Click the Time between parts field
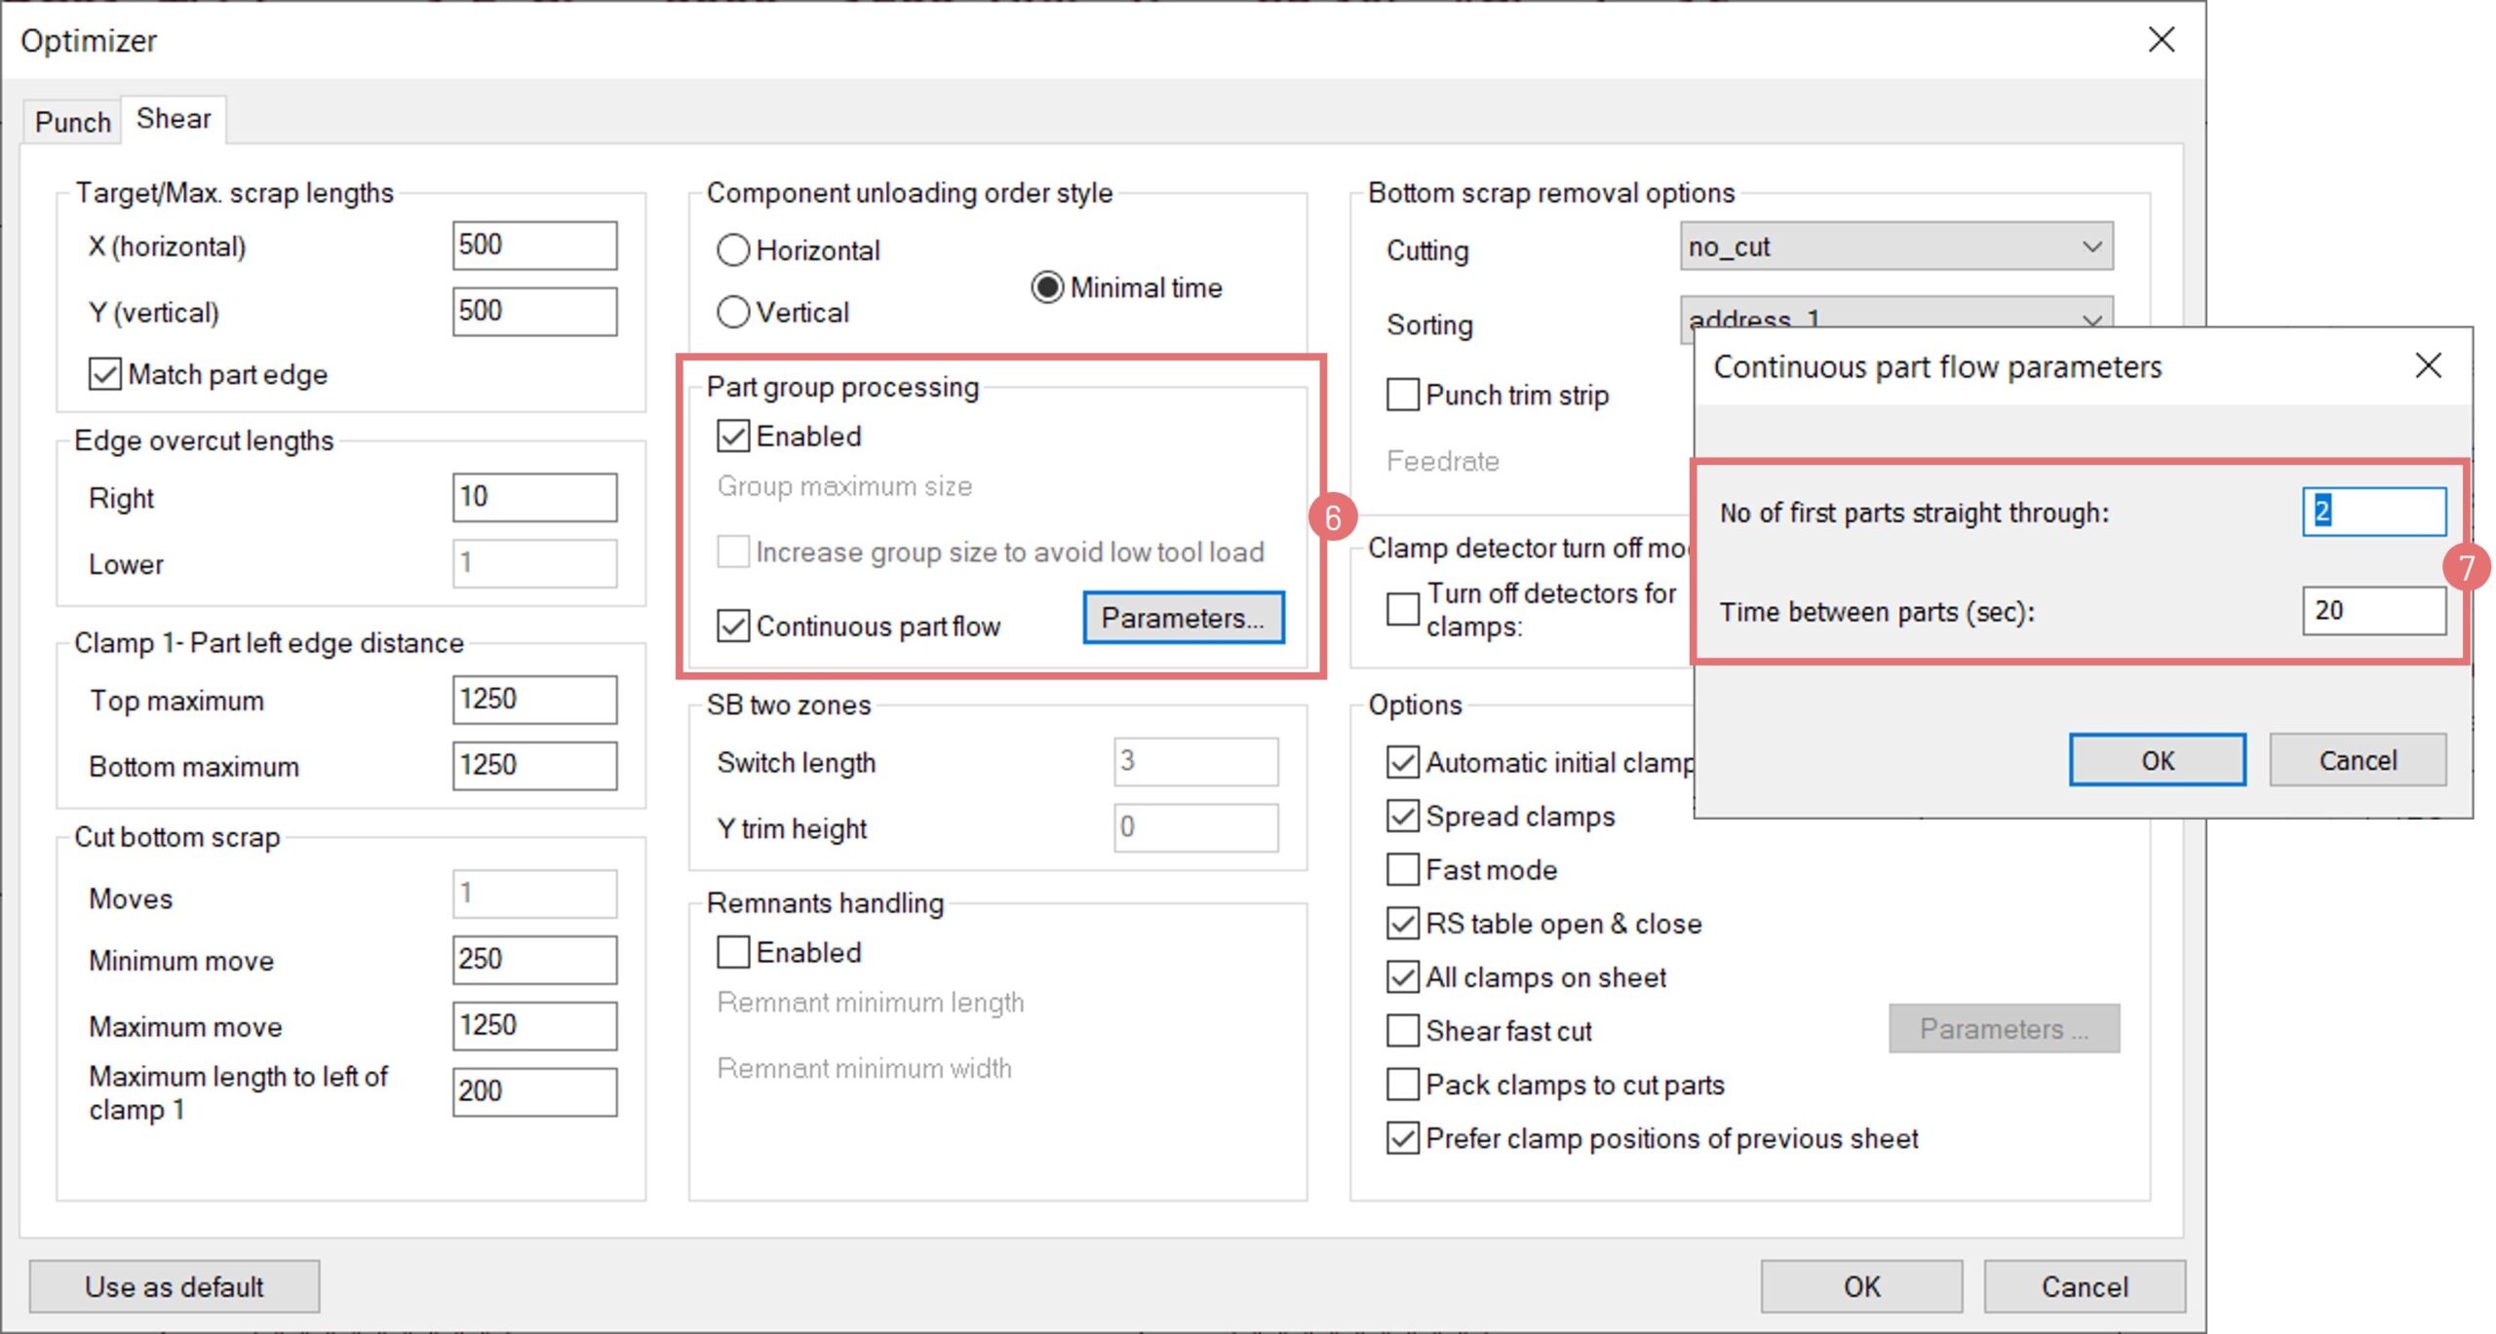The height and width of the screenshot is (1334, 2496). point(2373,611)
